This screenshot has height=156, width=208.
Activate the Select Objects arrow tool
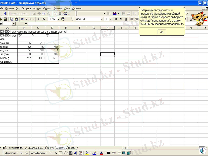pos(22,153)
